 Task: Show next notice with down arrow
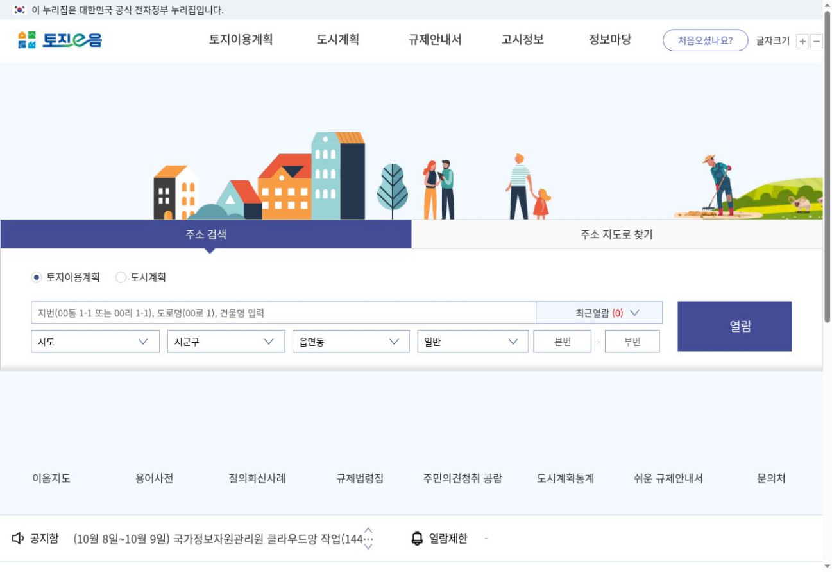click(368, 547)
